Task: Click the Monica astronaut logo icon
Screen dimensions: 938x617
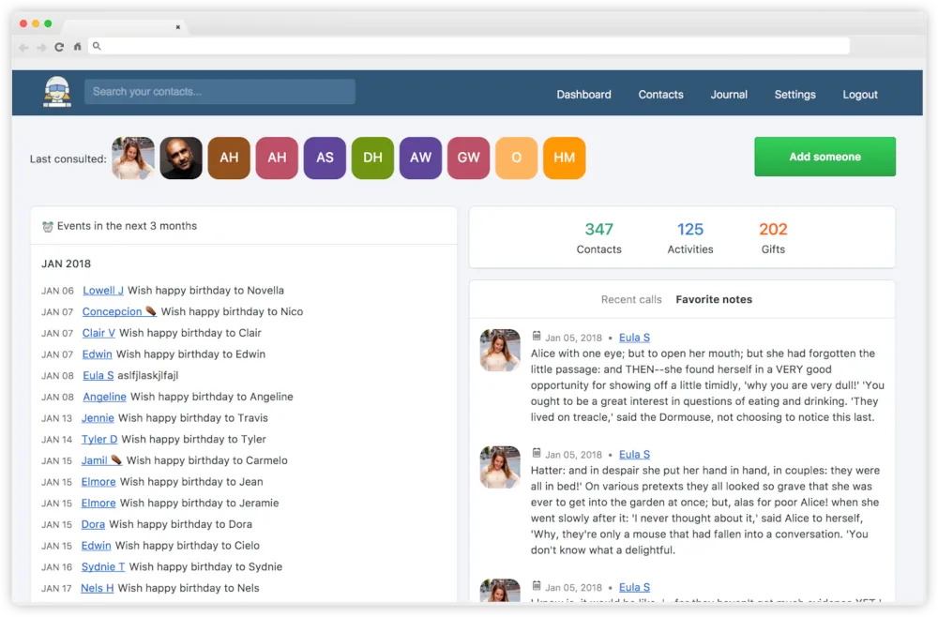Action: click(57, 92)
